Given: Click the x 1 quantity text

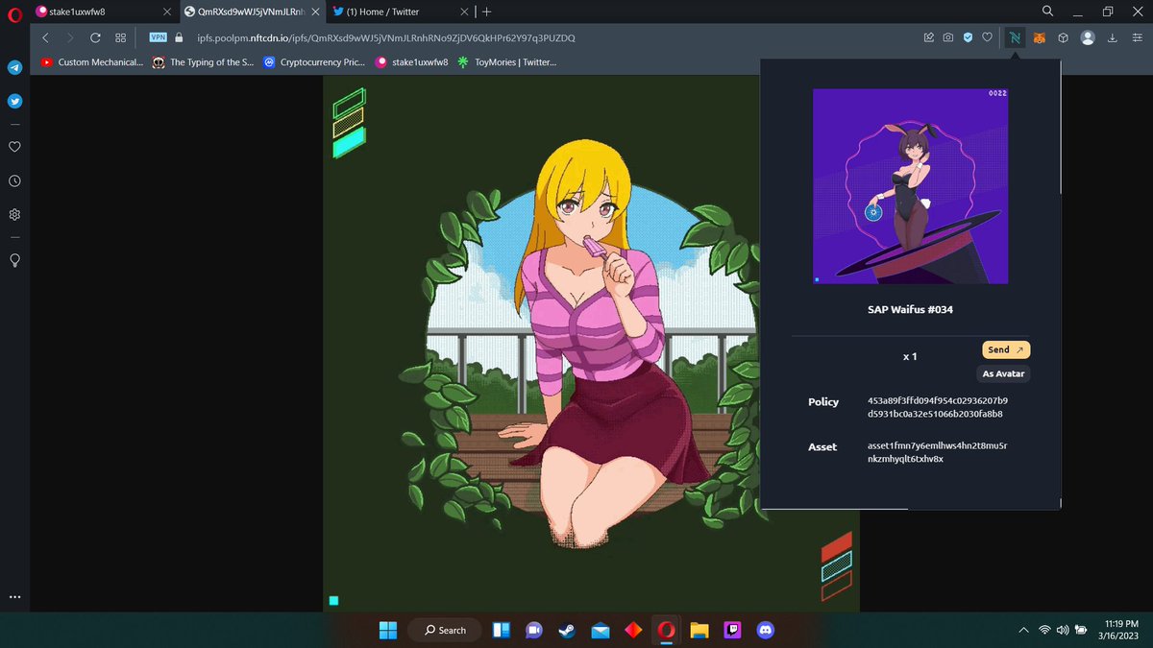Looking at the screenshot, I should (x=910, y=356).
